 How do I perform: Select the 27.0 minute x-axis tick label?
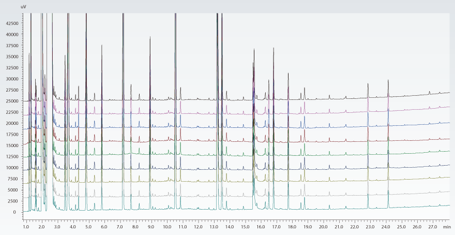pos(433,227)
